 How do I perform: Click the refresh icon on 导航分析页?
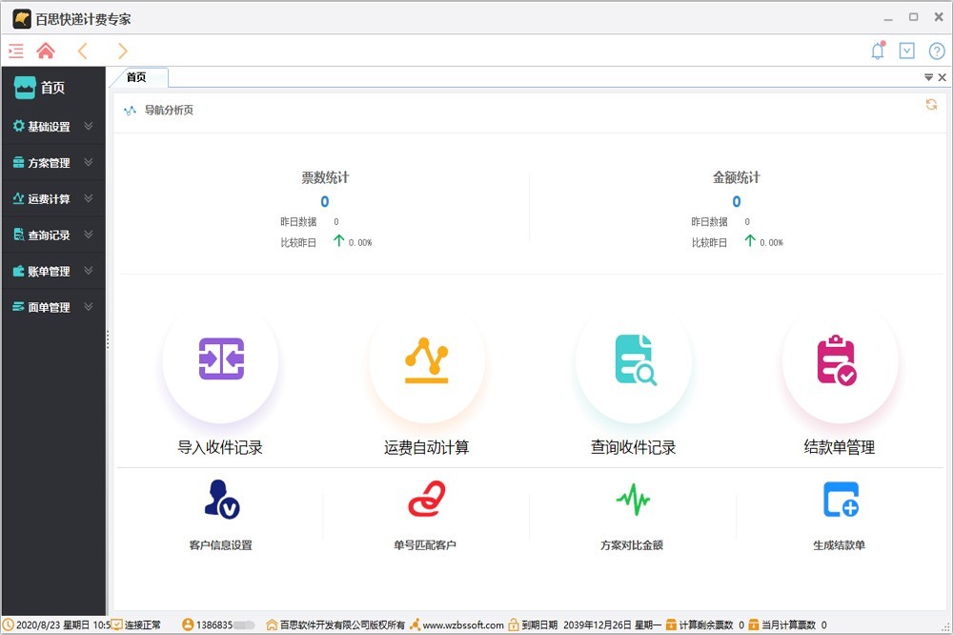pos(931,105)
